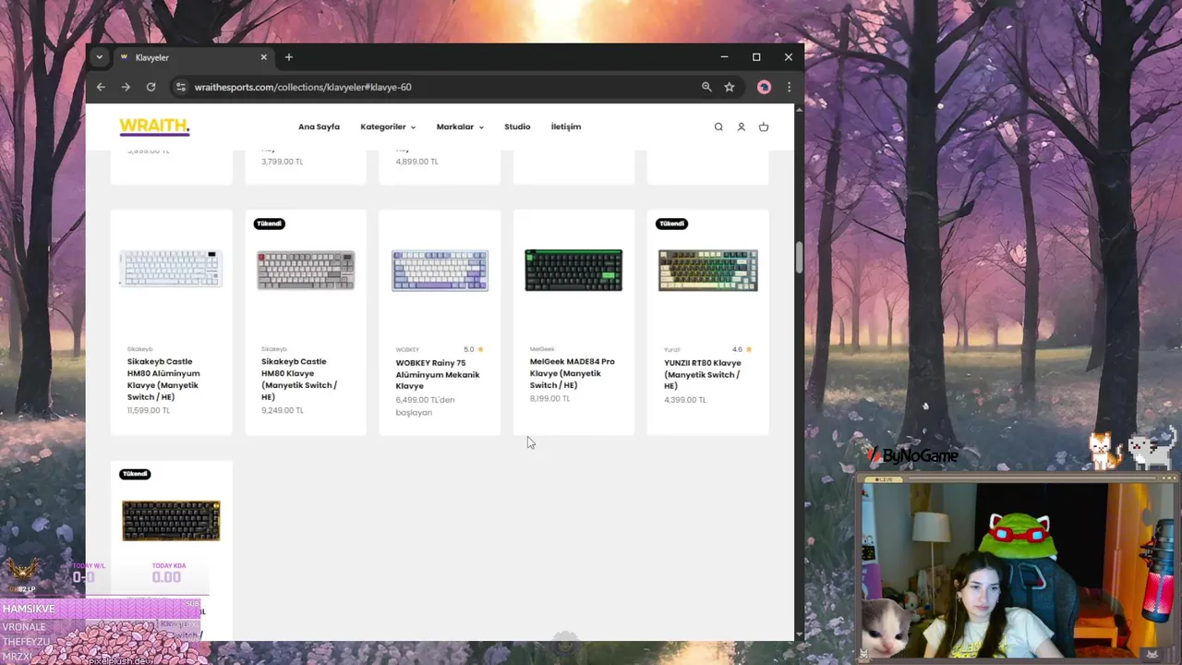This screenshot has height=665, width=1182.
Task: Open a new browser tab
Action: 288,57
